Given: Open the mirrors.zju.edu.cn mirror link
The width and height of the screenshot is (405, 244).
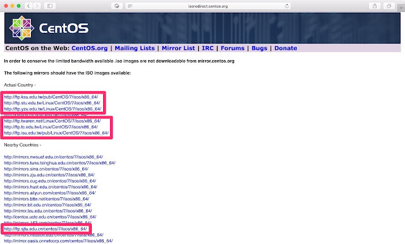Looking at the screenshot, I should [x=49, y=175].
